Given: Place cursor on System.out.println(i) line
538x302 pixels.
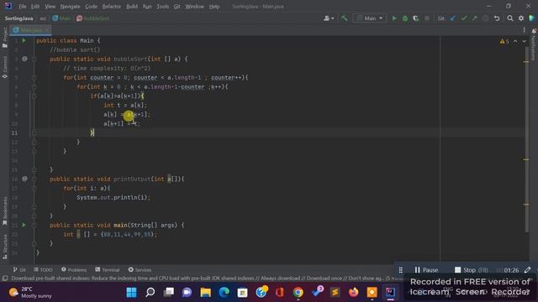Looking at the screenshot, I should click(x=113, y=198).
